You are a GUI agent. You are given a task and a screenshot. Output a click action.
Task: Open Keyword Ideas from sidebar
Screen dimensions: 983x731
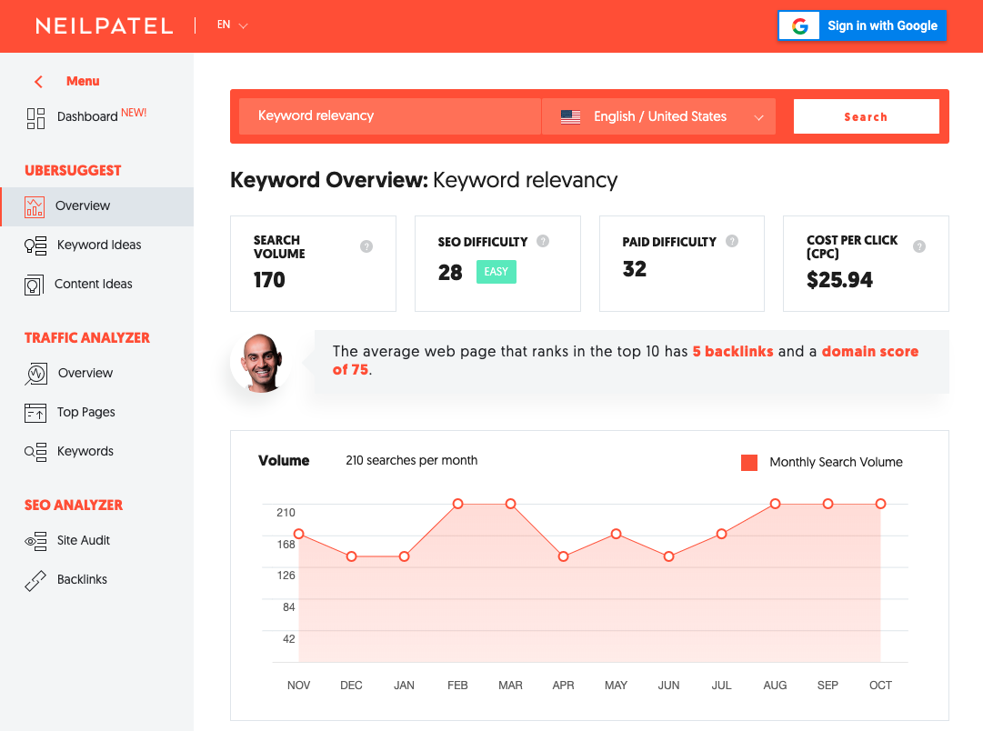(100, 245)
